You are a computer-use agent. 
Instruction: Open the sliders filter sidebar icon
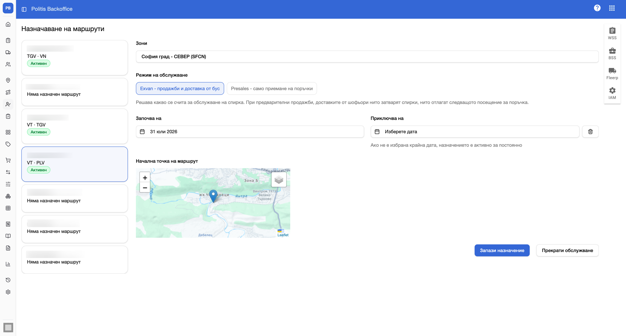coord(8,184)
